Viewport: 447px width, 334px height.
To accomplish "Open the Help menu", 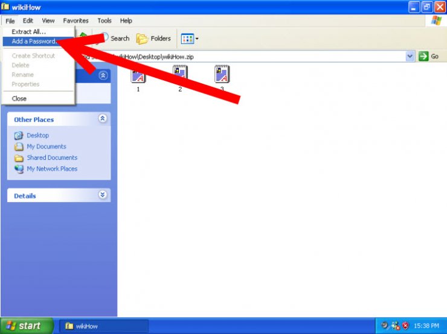I will tap(126, 20).
